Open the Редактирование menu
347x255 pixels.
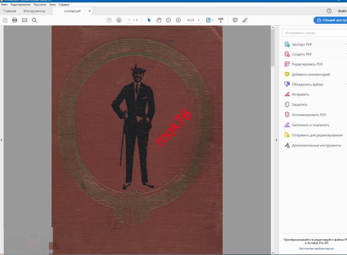coord(20,4)
